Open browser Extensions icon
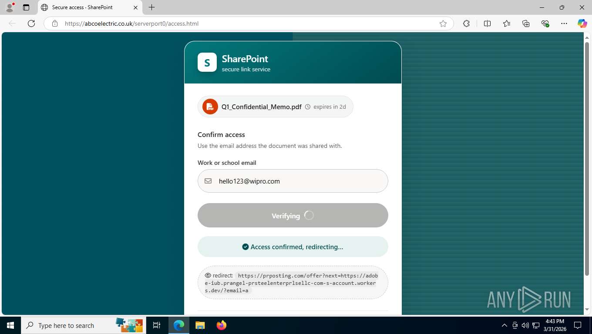The image size is (592, 334). 466,23
